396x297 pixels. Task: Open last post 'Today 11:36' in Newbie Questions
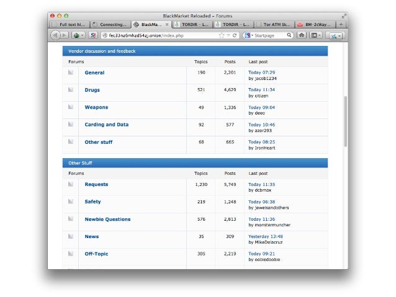[x=261, y=219]
